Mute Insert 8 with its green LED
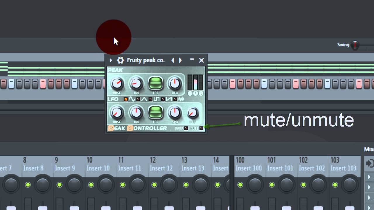Image resolution: width=374 pixels, height=210 pixels. click(x=28, y=185)
